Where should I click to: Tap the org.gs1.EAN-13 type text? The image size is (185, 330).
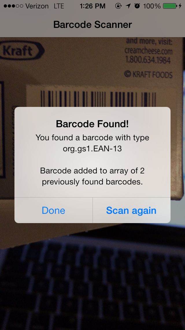(92, 149)
